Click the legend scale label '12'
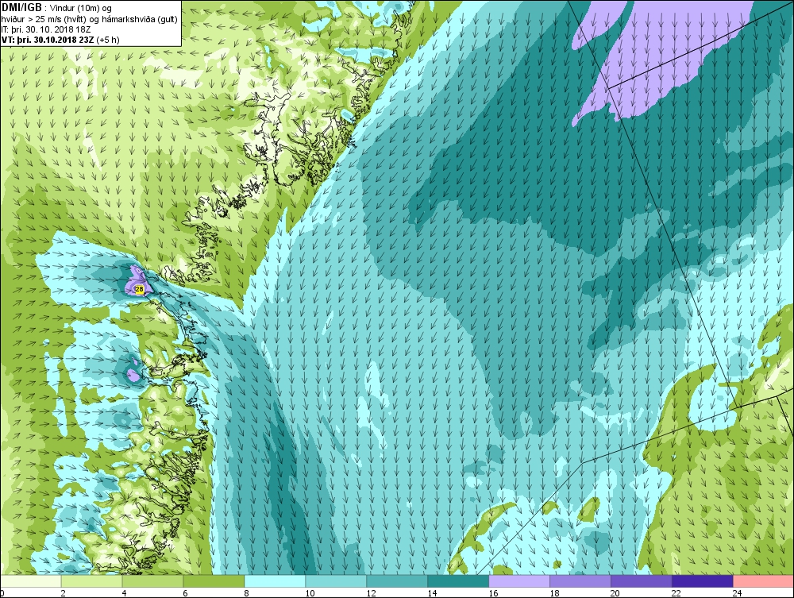The width and height of the screenshot is (794, 598). coord(371,593)
